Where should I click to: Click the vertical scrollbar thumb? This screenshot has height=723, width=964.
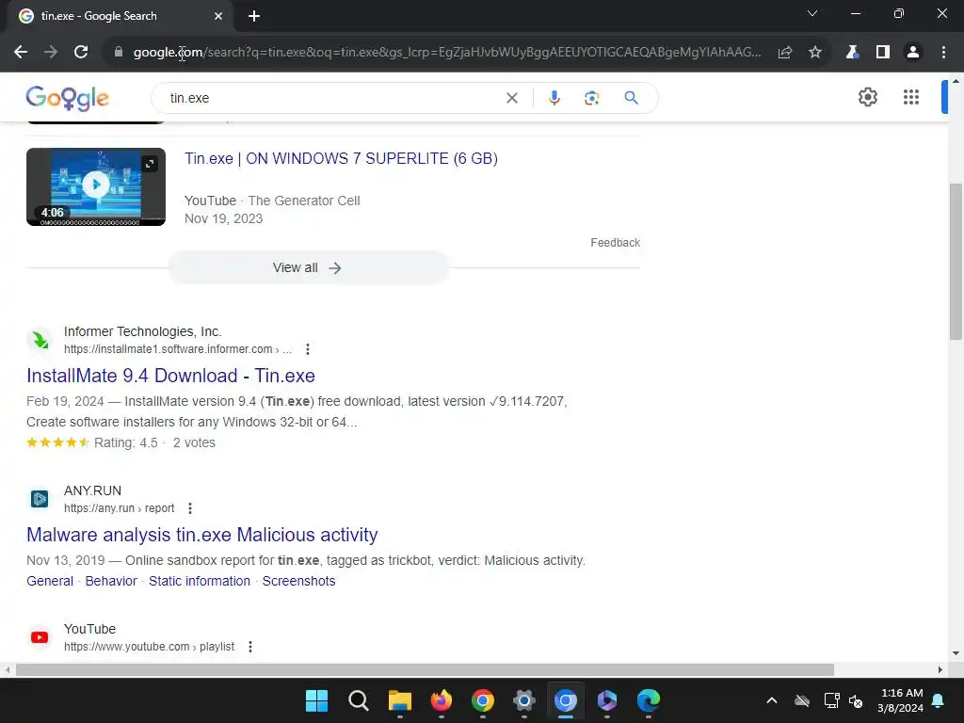(x=956, y=262)
